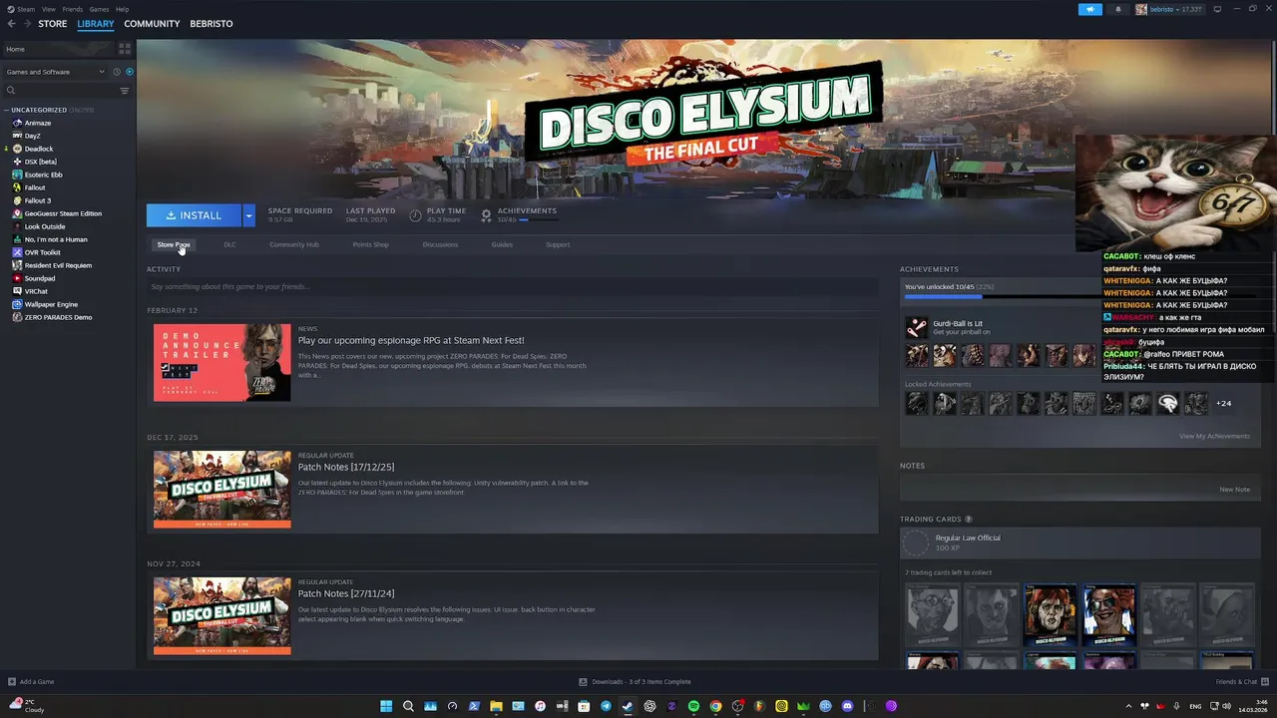Screen dimensions: 1277x718
Task: Open Chrome from the taskbar
Action: 715,706
